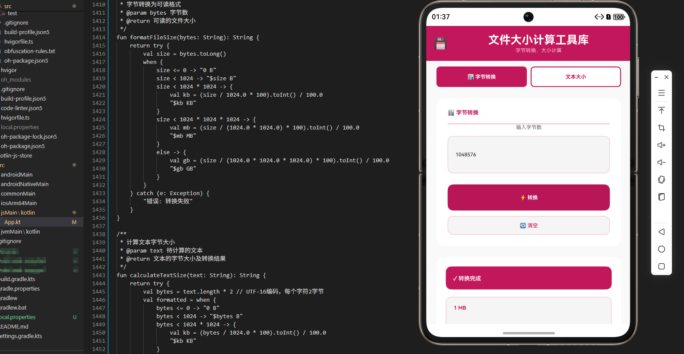Open settings.gradle.kts in the explorer
This screenshot has height=354, width=684.
point(21,336)
